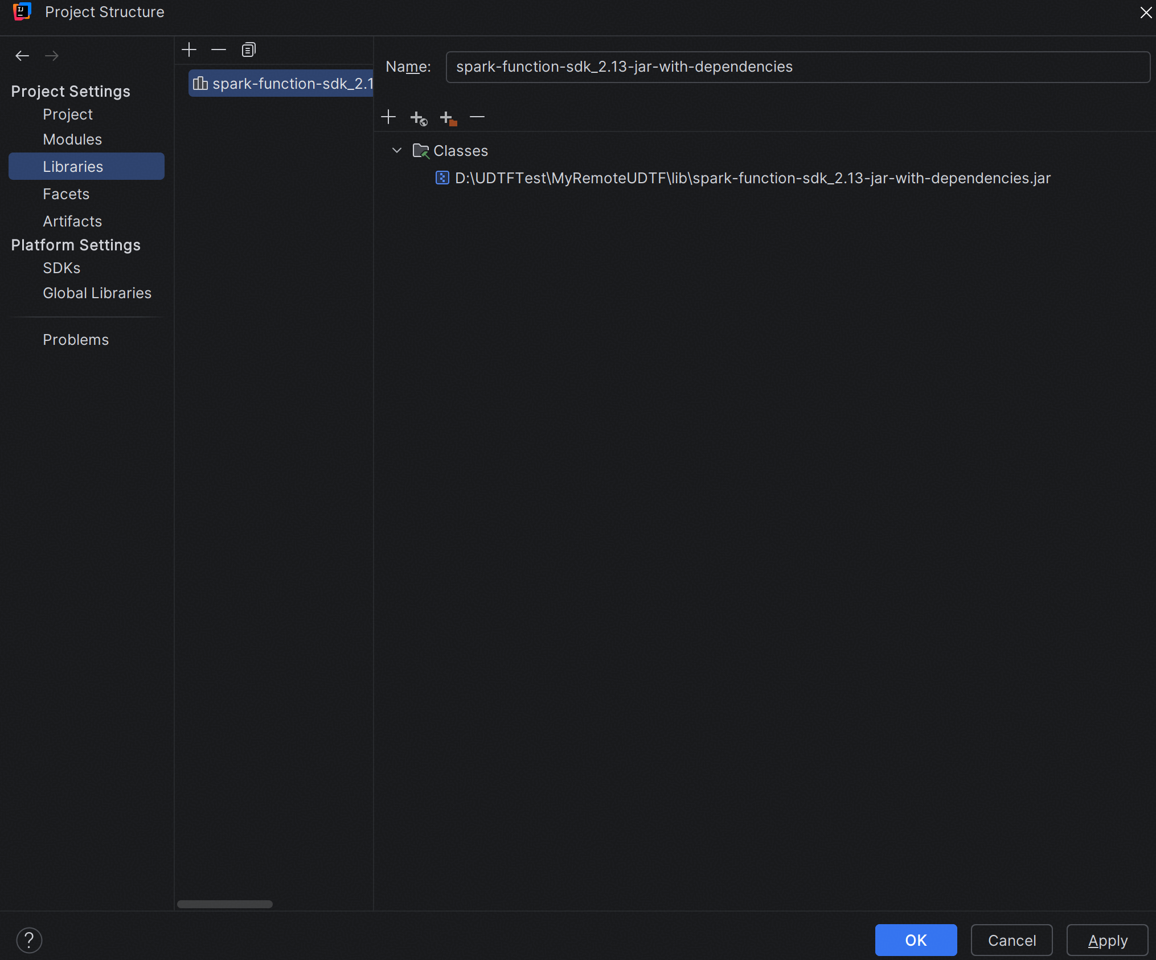Click the library Name input field
1156x960 pixels.
pyautogui.click(x=798, y=67)
